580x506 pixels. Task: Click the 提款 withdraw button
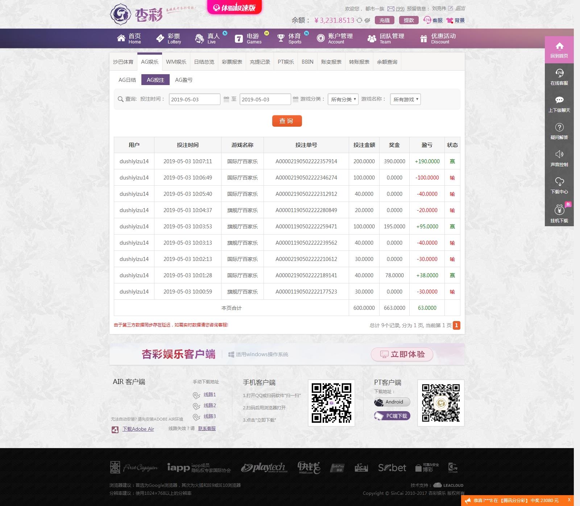(x=409, y=20)
